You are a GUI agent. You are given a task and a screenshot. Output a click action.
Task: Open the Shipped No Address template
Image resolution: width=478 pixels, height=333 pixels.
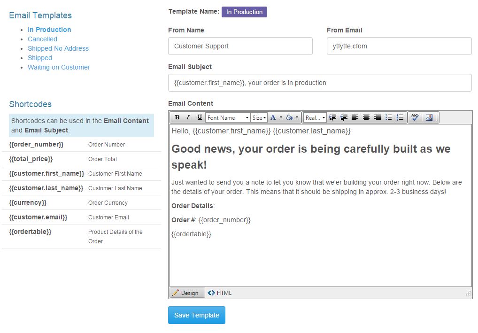tap(58, 48)
